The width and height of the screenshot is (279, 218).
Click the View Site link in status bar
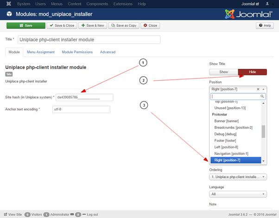coord(13,214)
